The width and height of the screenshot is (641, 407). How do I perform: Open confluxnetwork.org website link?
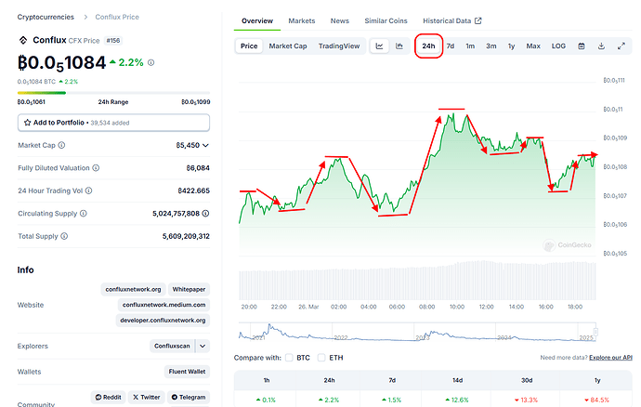coord(133,289)
